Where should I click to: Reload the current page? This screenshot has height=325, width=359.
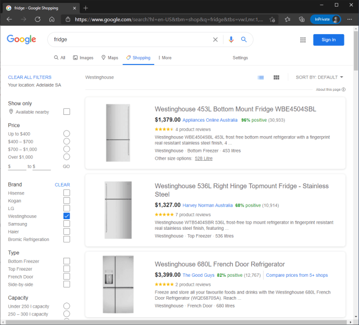click(38, 20)
